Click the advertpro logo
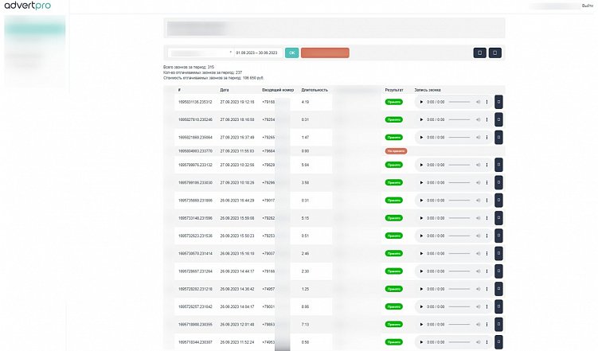598x351 pixels. coord(27,6)
